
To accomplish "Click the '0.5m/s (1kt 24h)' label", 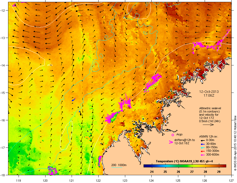I will coord(210,121).
